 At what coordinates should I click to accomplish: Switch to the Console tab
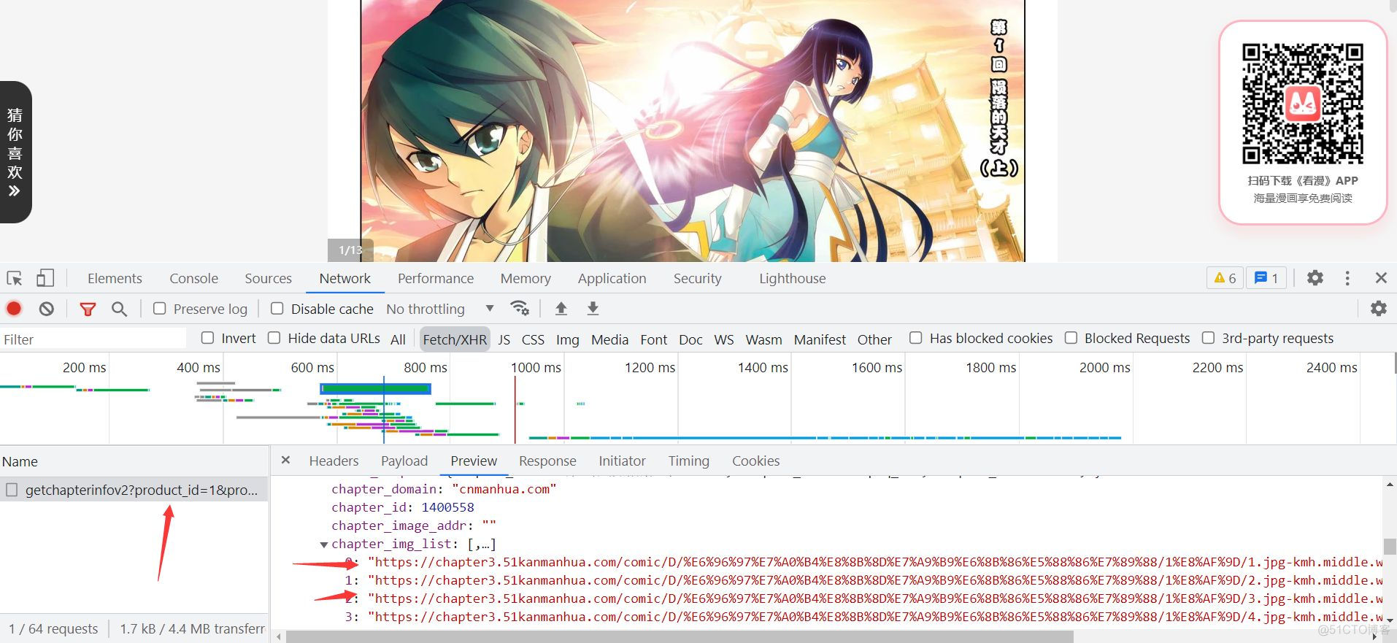coord(193,278)
